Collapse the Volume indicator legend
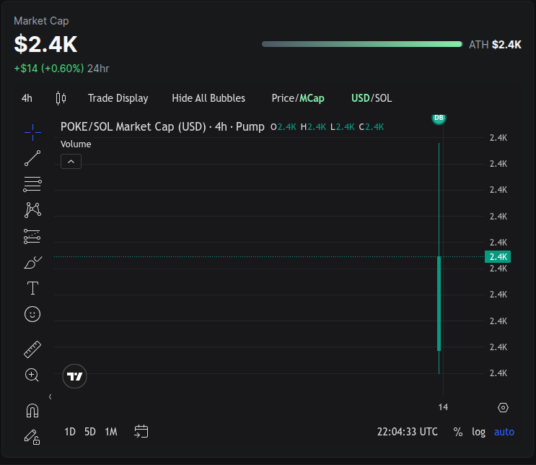536x465 pixels. tap(71, 162)
